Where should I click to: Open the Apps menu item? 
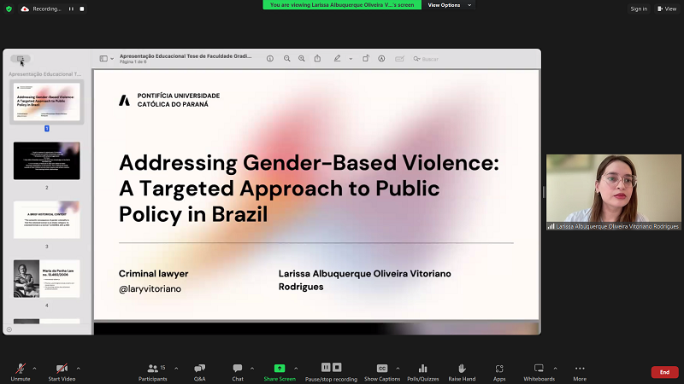(499, 368)
